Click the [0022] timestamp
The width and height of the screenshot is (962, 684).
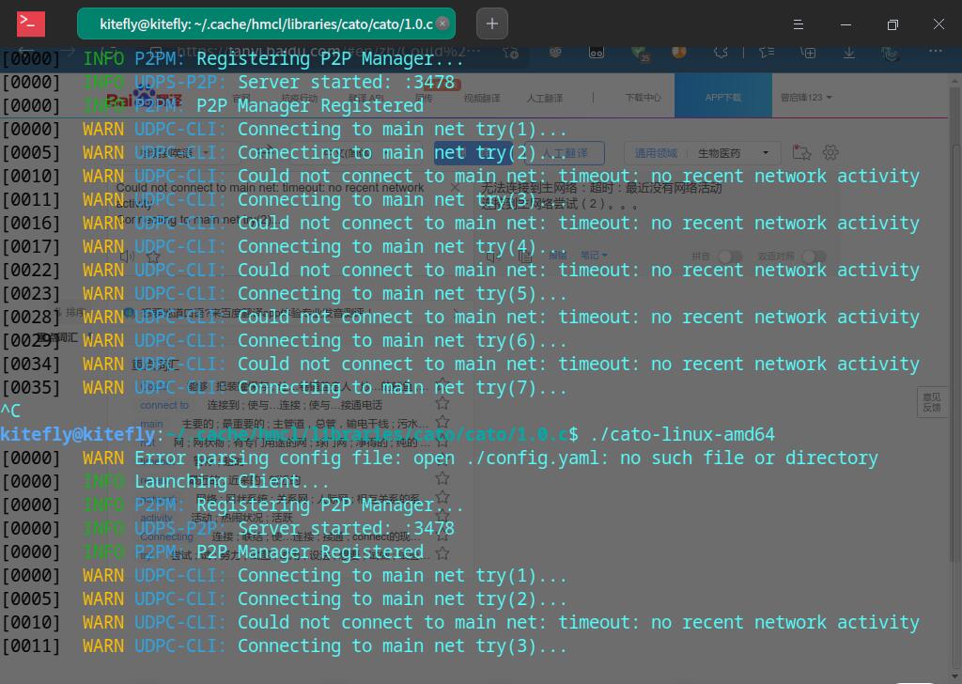click(x=31, y=271)
